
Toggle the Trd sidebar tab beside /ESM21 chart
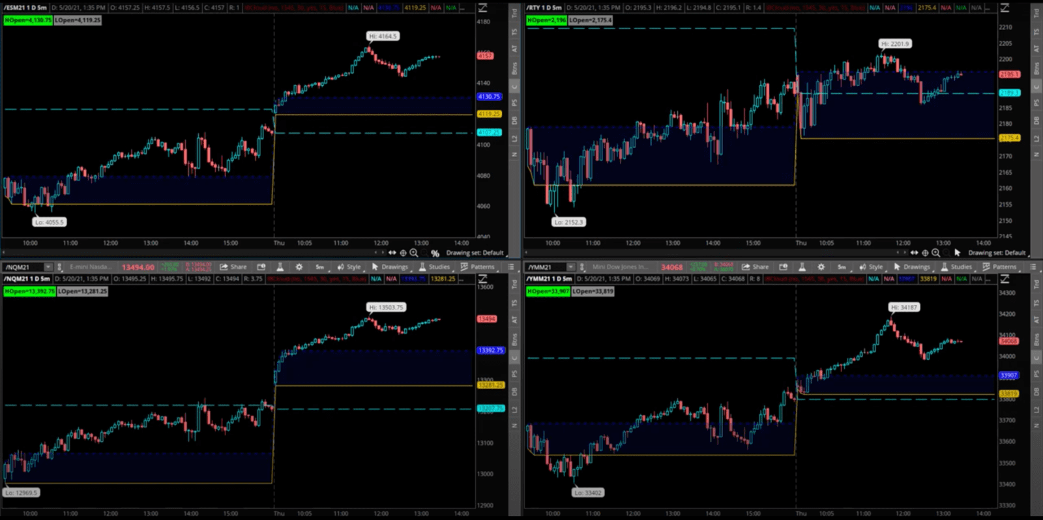point(514,12)
